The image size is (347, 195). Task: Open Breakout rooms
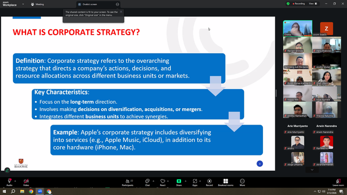226,183
